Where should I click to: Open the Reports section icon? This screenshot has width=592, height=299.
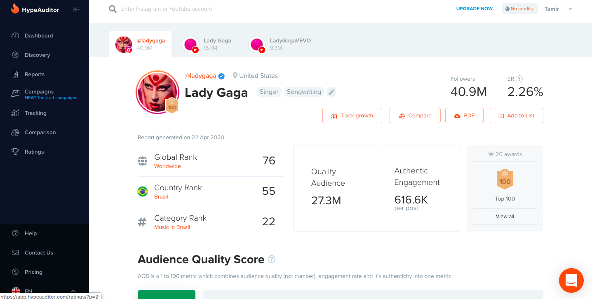click(x=15, y=74)
